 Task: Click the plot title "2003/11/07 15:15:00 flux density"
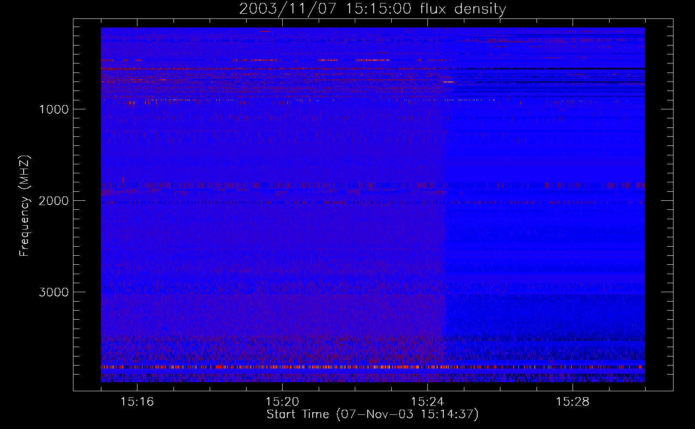tap(372, 9)
